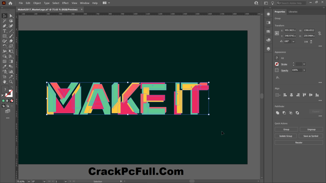The width and height of the screenshot is (326, 183).
Task: Click the Isolate Group button
Action: pos(286,136)
